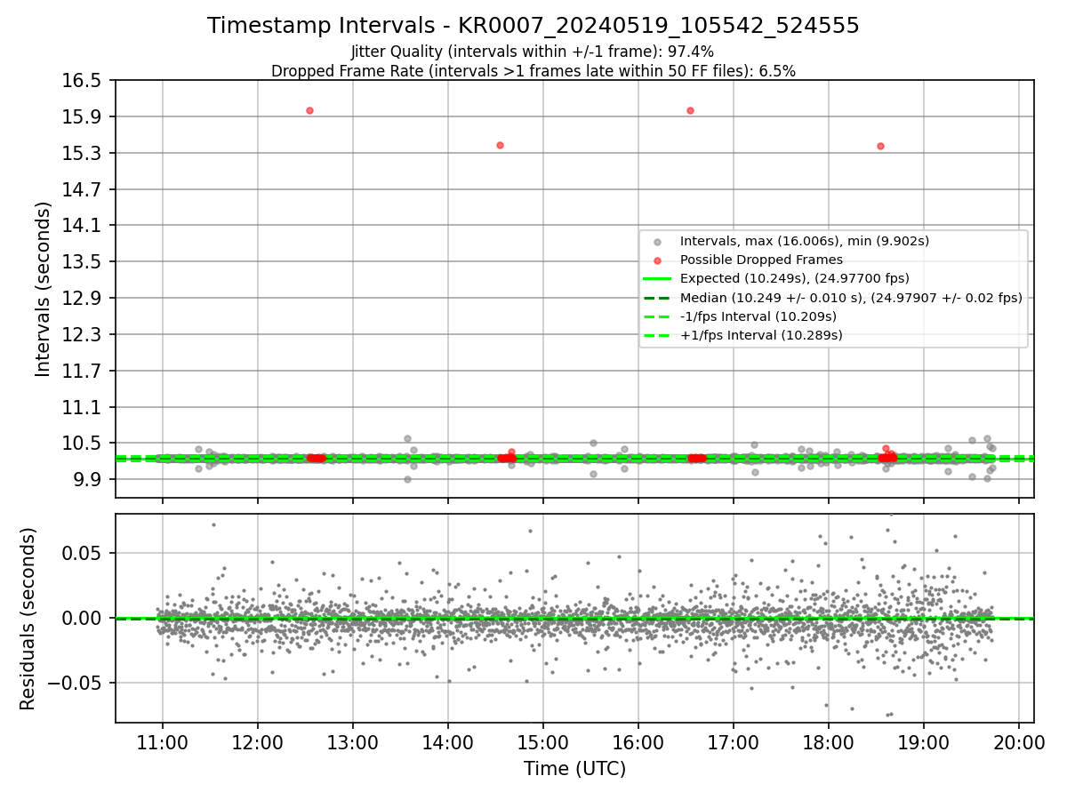Select legend entry '+1/fps Interval (10.289s)'
The width and height of the screenshot is (1067, 800).
(761, 335)
